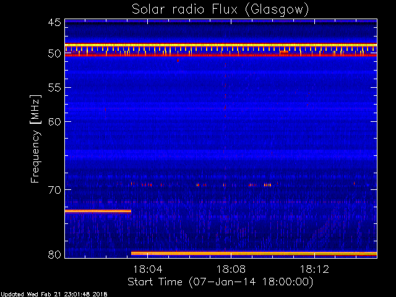396x297 pixels.
Task: Click the red emission band at 50 MHz
Action: 221,55
